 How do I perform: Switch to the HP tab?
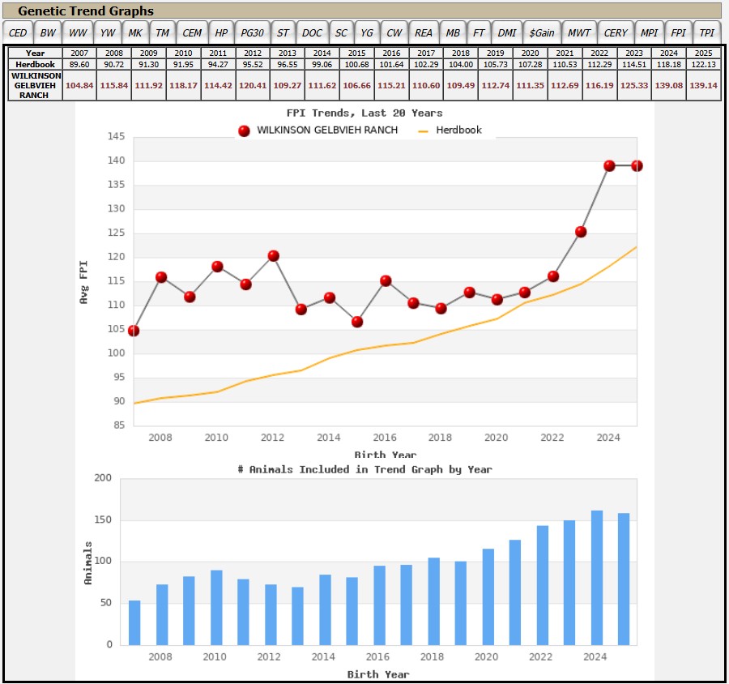[x=221, y=32]
